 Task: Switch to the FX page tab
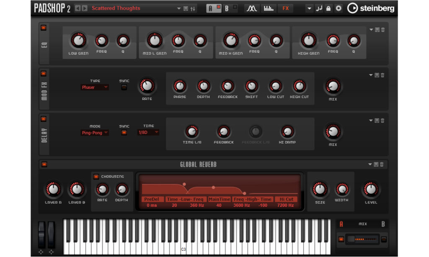(x=286, y=8)
